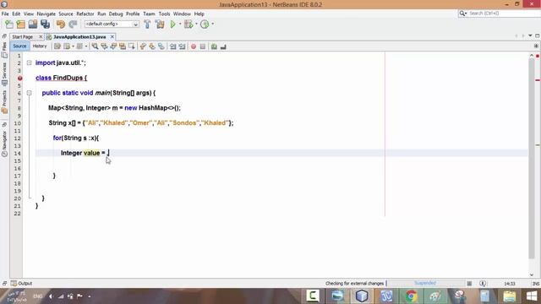Start macro recording with red circle
This screenshot has width=541, height=304.
coord(194,46)
